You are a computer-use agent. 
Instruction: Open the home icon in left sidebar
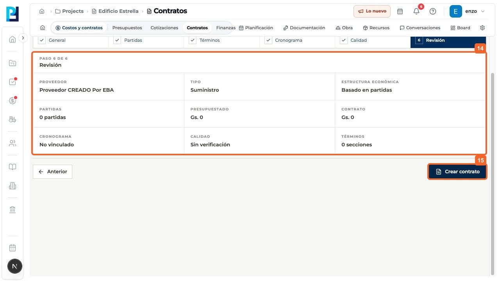[x=12, y=39]
